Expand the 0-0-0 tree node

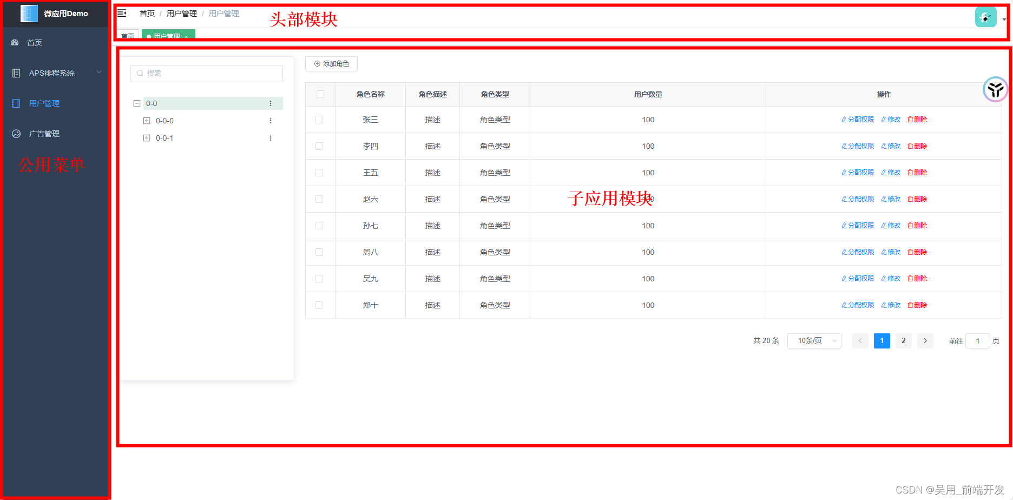tap(147, 121)
